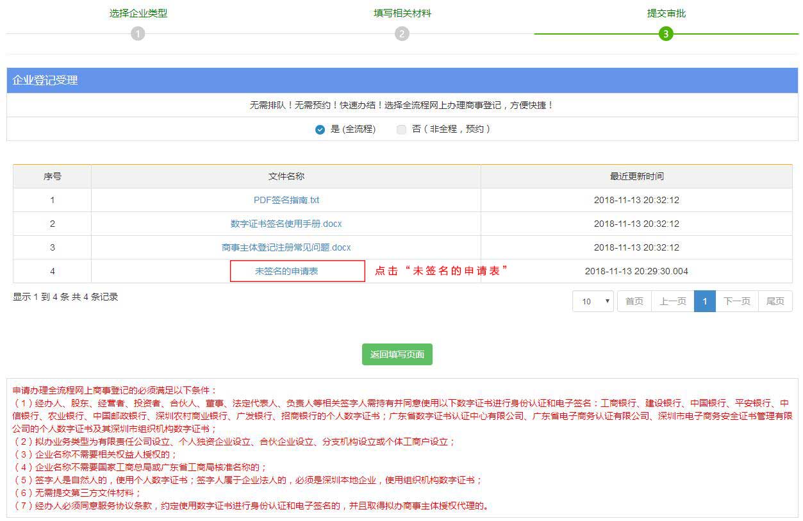The width and height of the screenshot is (803, 521).
Task: Click step indicator circle 2
Action: click(402, 33)
